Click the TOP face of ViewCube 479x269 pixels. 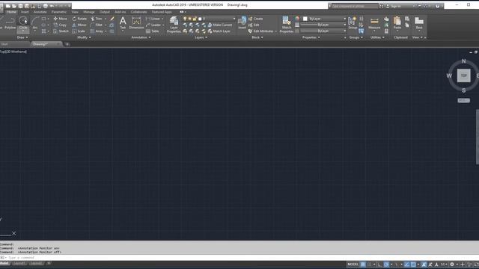click(464, 75)
